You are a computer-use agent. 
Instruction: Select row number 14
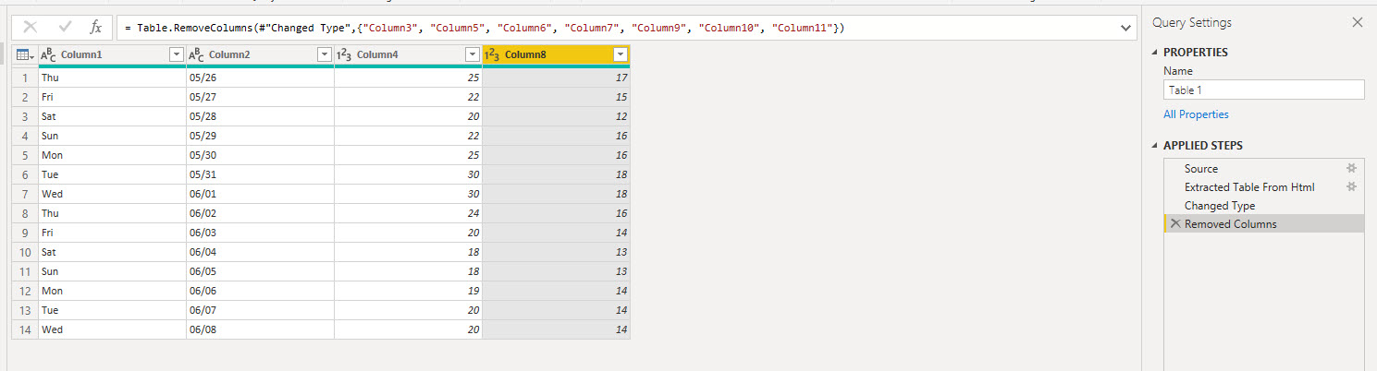[x=25, y=329]
